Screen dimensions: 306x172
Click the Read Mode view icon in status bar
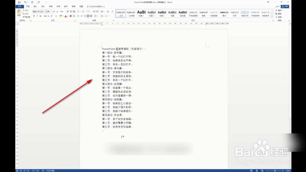[x=251, y=171]
